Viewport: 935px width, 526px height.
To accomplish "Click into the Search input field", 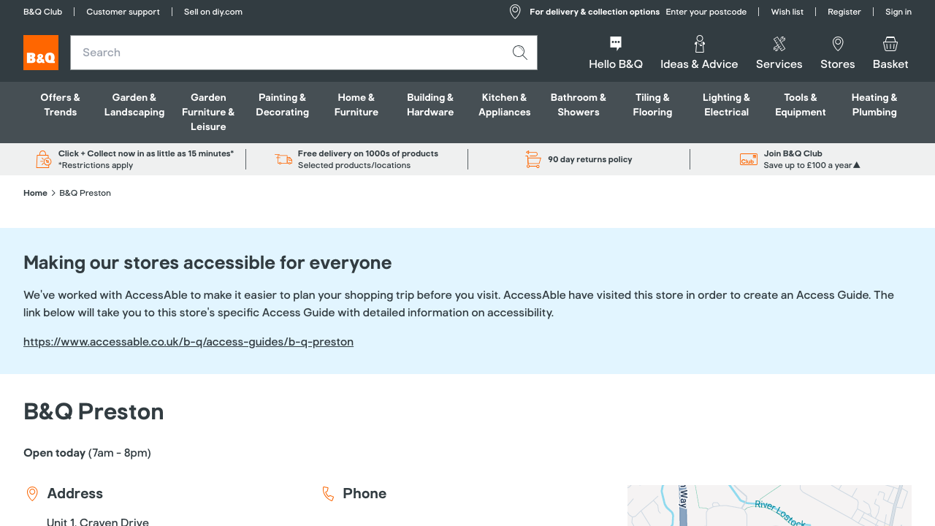I will (289, 53).
